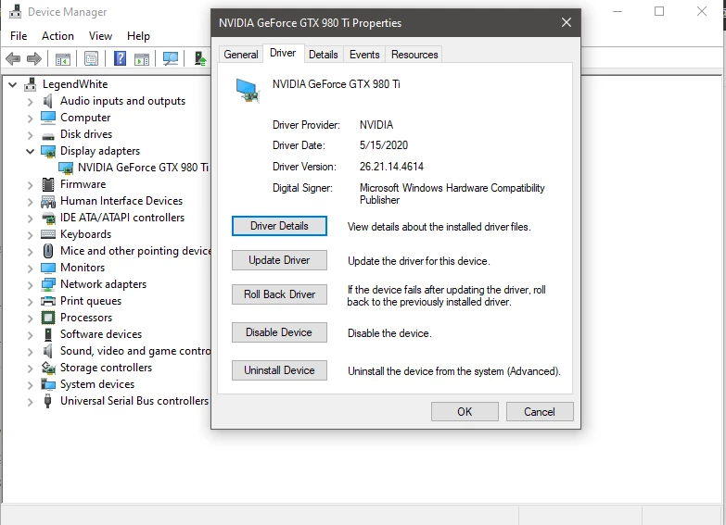Select the Storage controllers row
Image resolution: width=726 pixels, height=525 pixels.
tap(96, 368)
